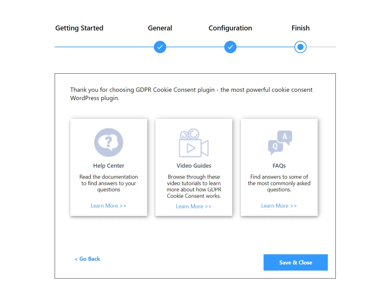Viewport: 388px width, 292px height.
Task: Switch to the General step label
Action: [160, 28]
